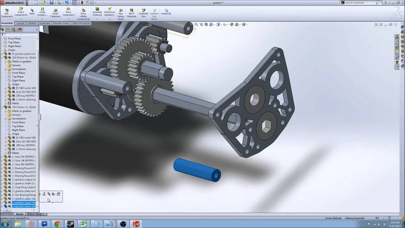Click IPS unit system in status bar

(x=377, y=218)
